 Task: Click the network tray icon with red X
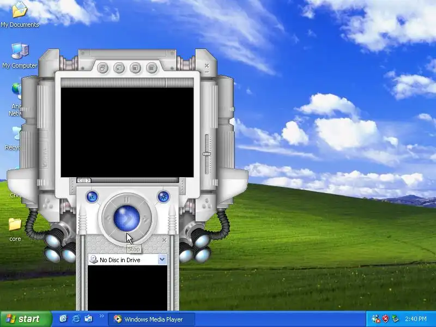click(376, 319)
